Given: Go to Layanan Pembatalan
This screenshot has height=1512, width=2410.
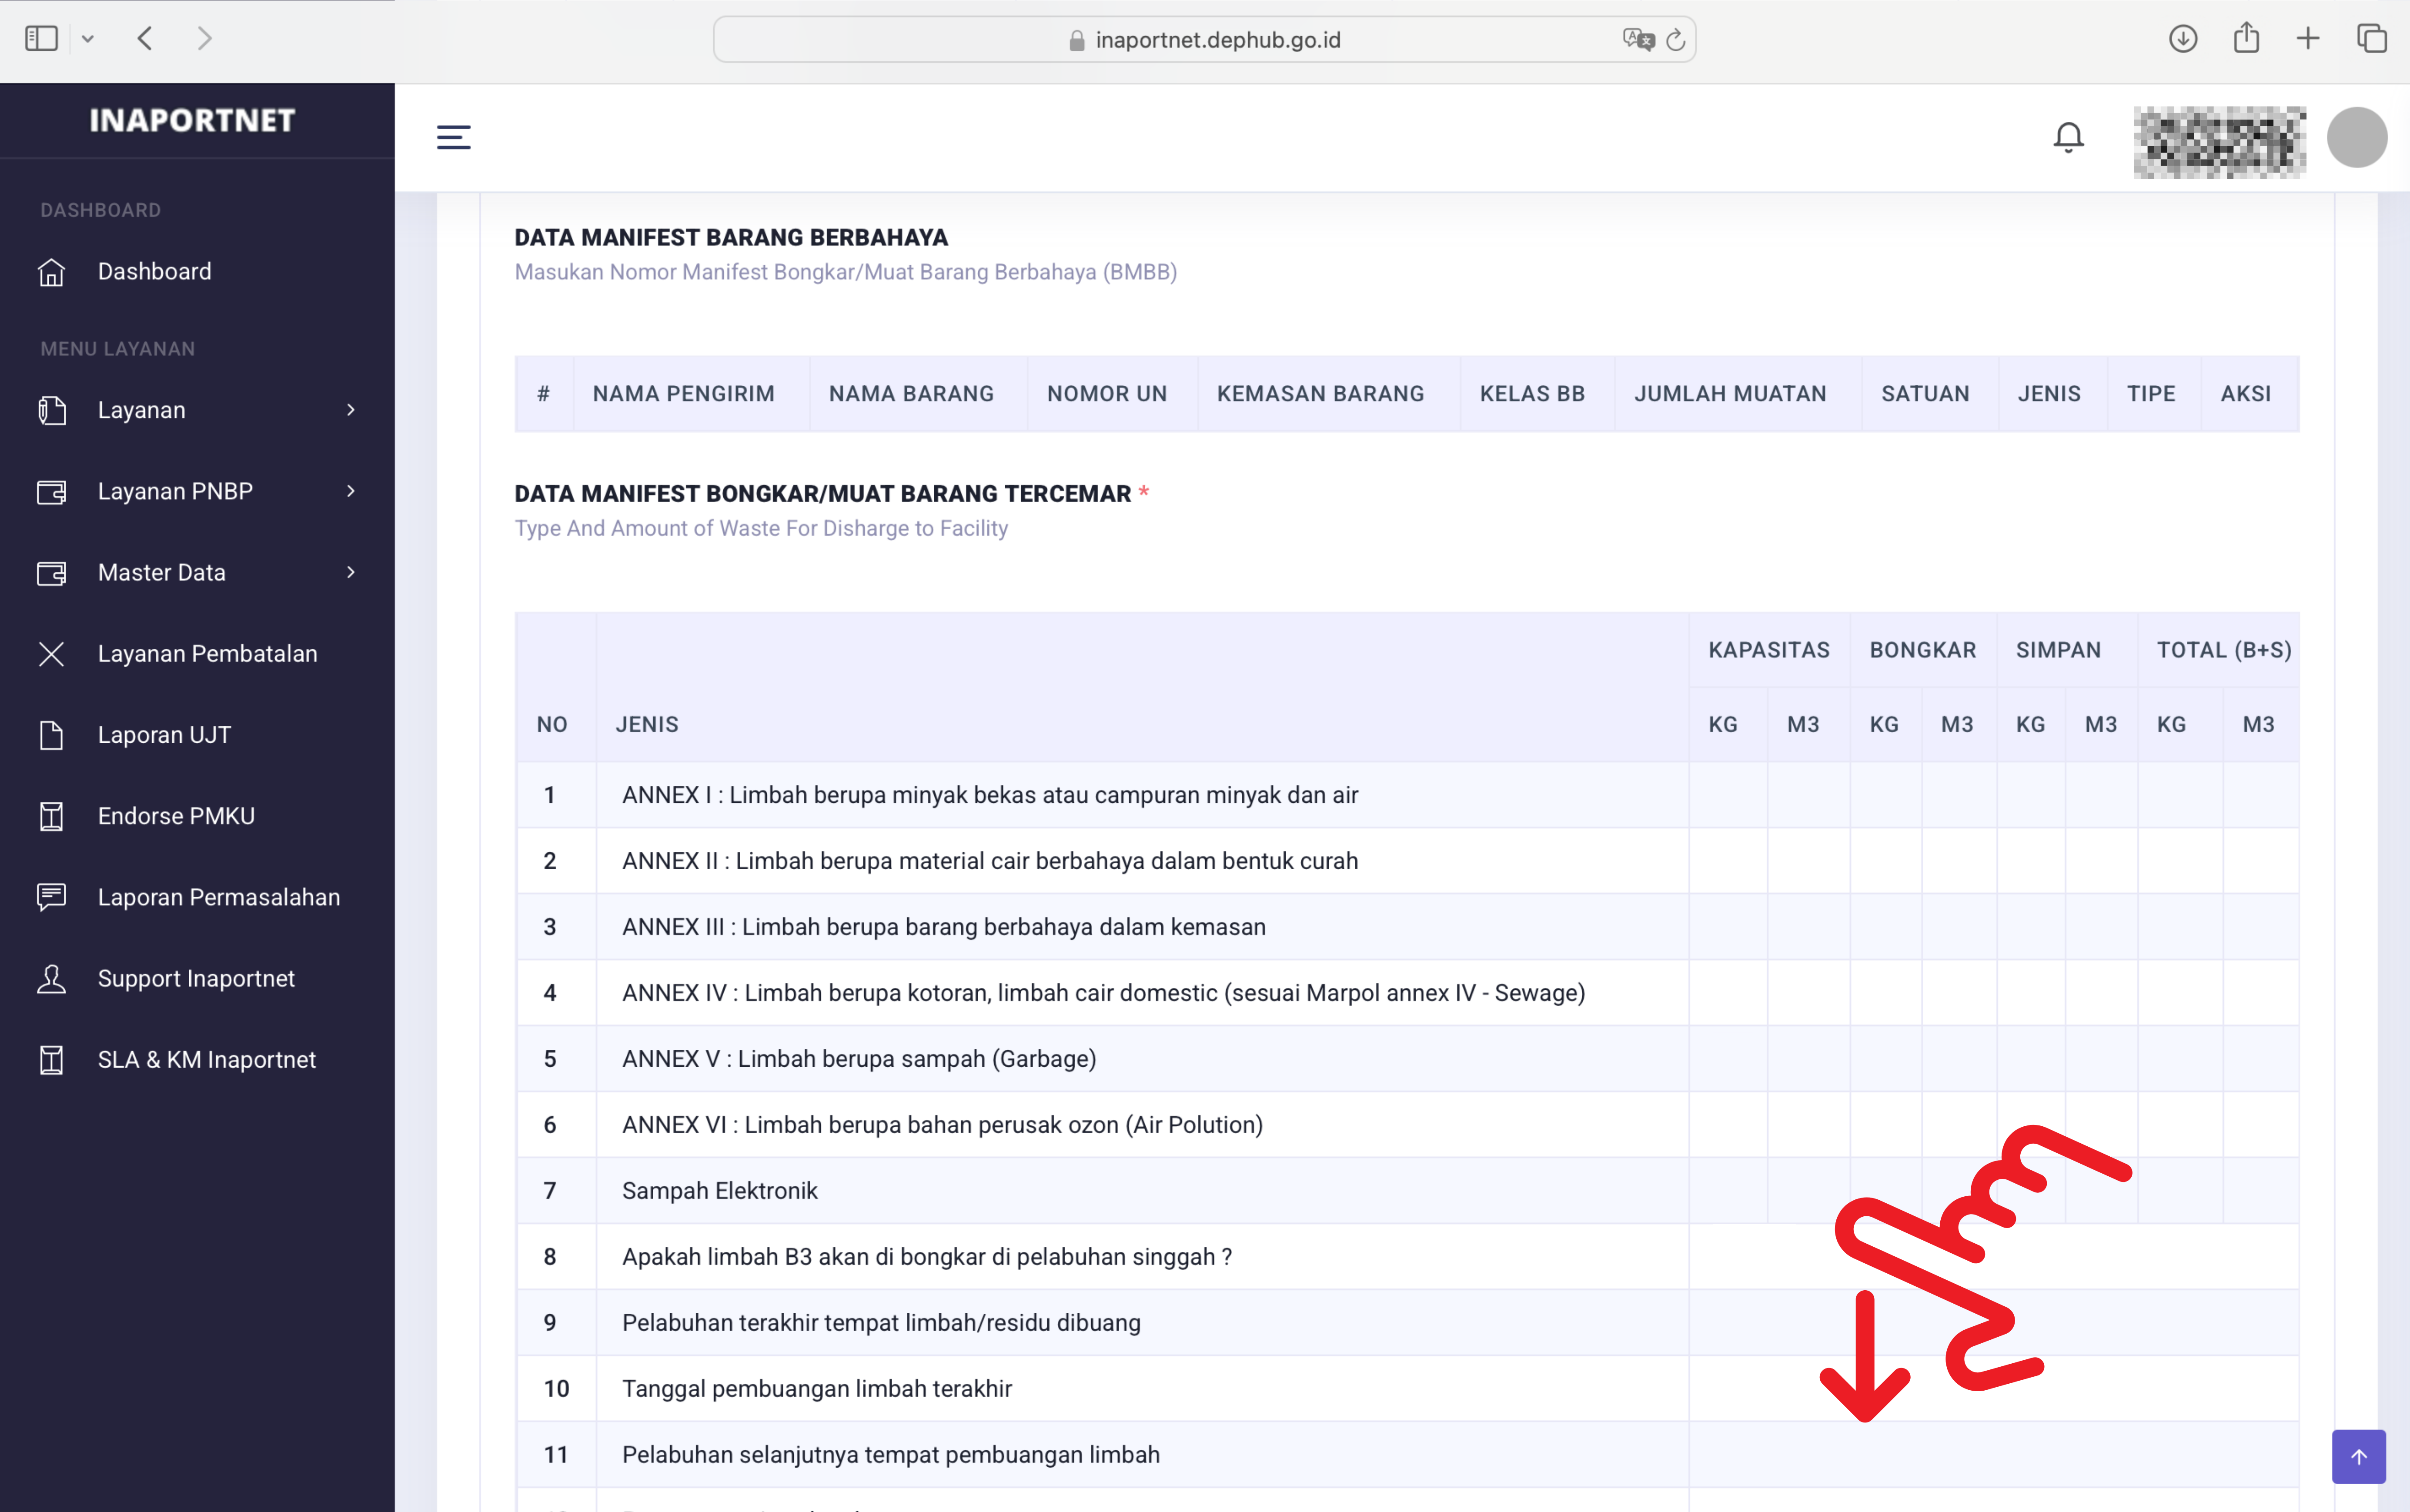Looking at the screenshot, I should [x=207, y=653].
